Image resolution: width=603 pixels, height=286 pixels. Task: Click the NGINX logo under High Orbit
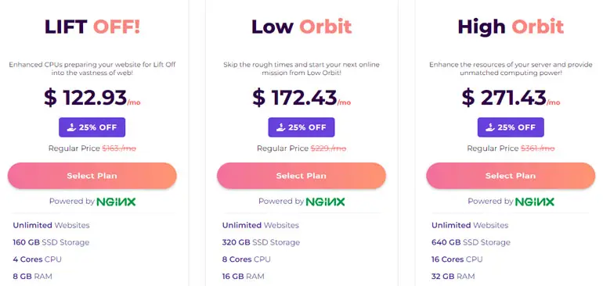click(x=535, y=202)
